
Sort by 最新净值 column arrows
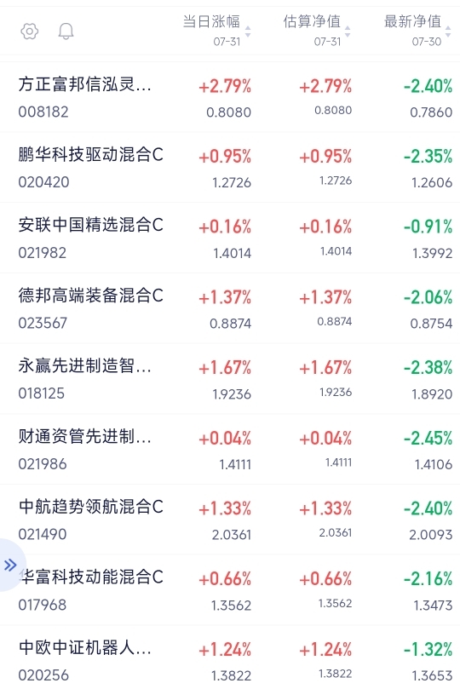click(448, 32)
